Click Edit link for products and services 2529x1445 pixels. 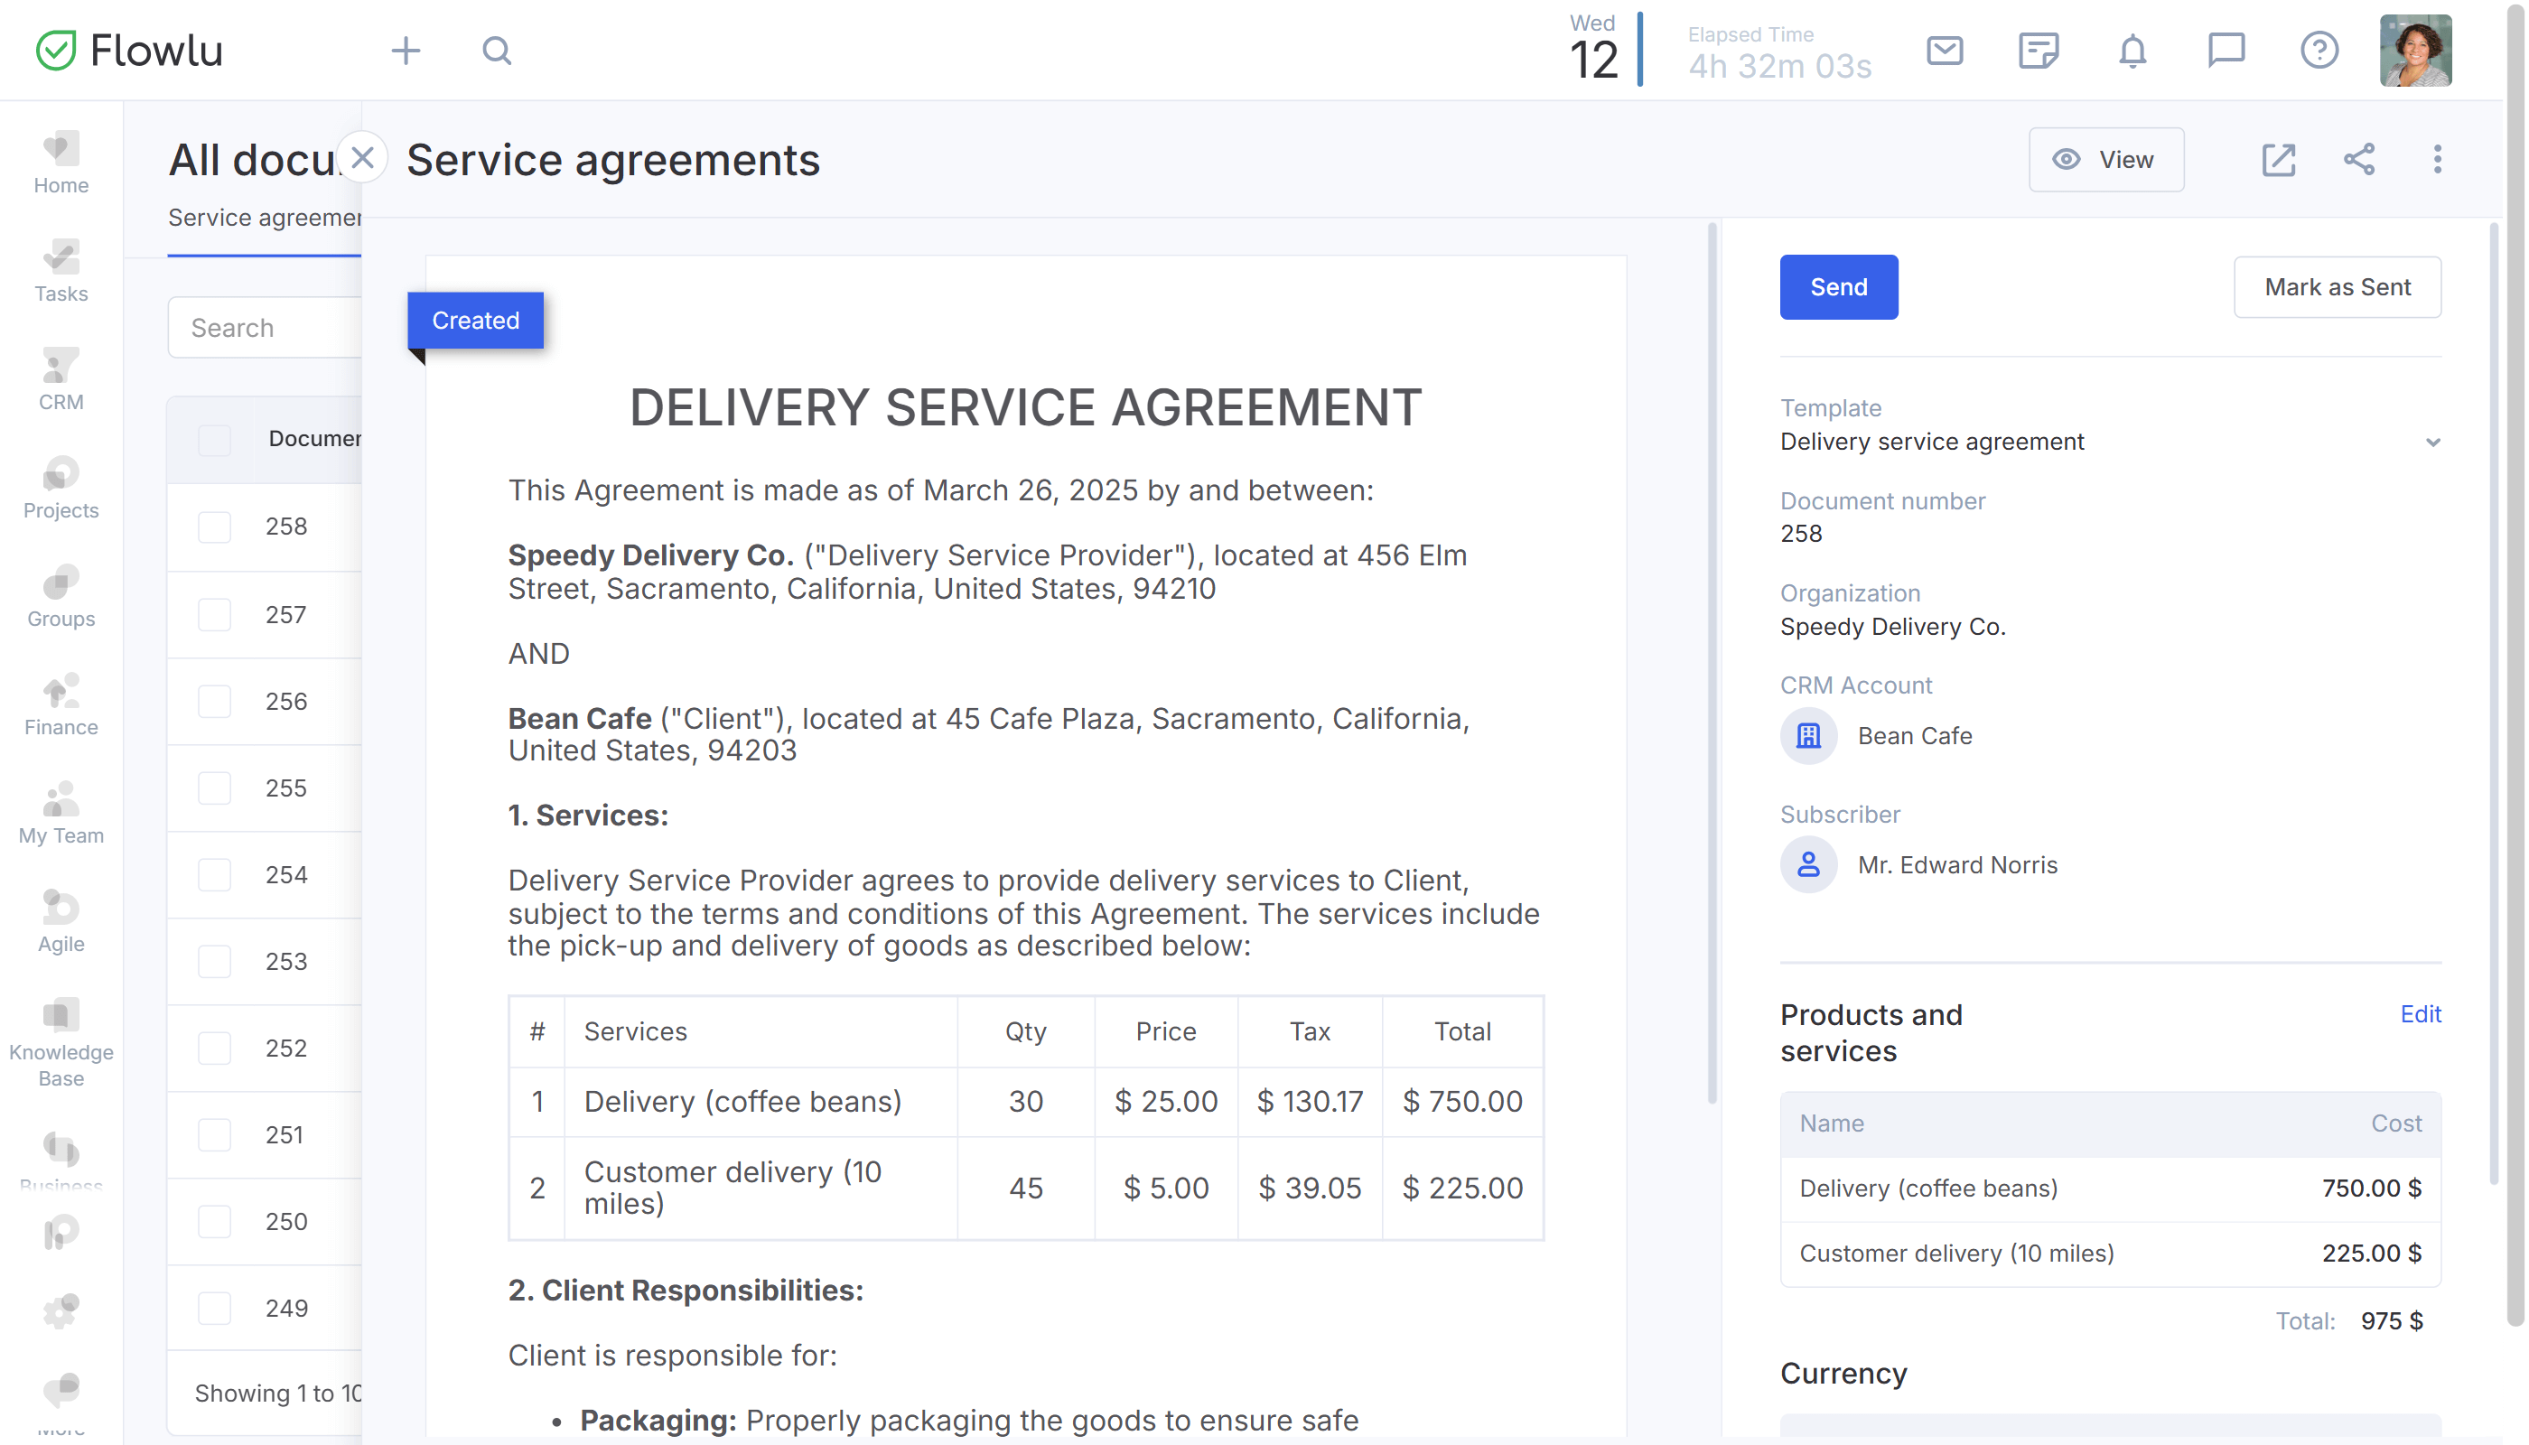pos(2420,1013)
